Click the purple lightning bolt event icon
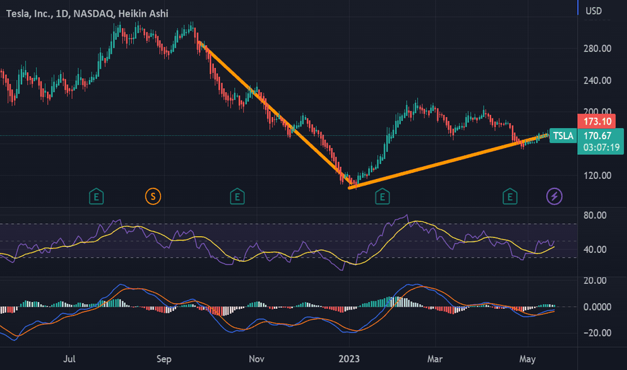This screenshot has width=627, height=370. (x=554, y=196)
